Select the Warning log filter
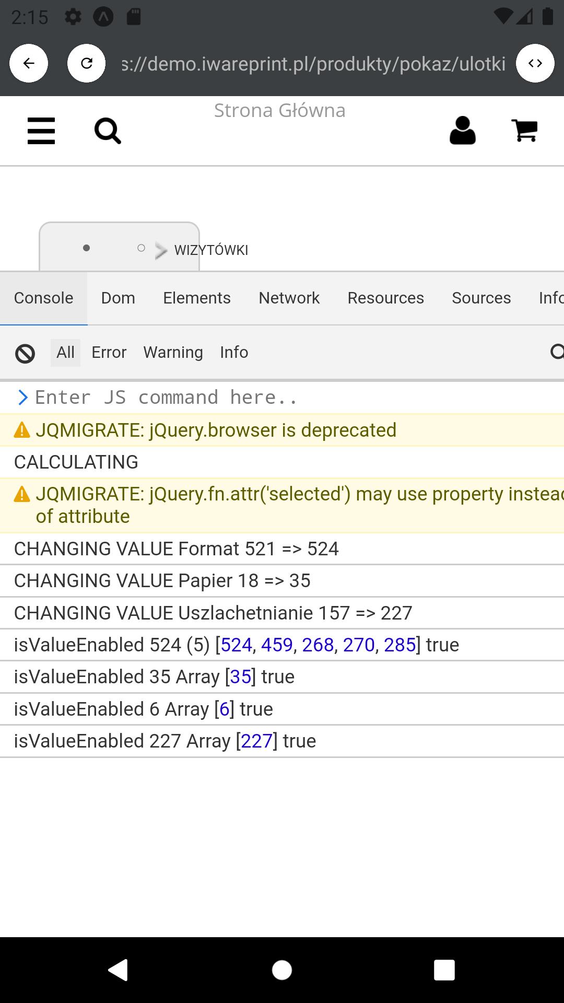564x1003 pixels. [x=173, y=353]
